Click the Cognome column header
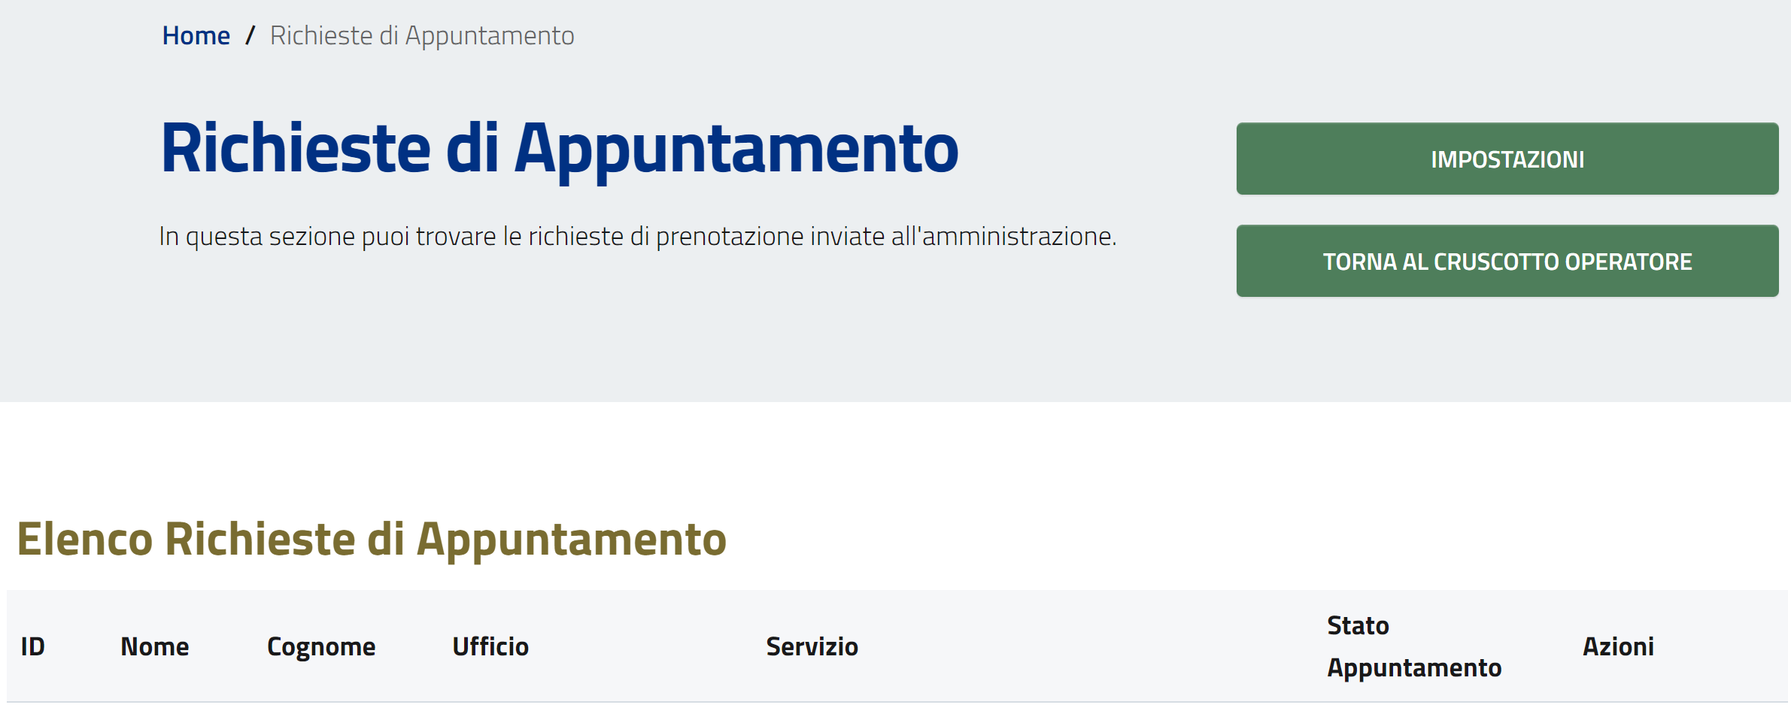Viewport: 1791px width, 726px height. click(321, 647)
